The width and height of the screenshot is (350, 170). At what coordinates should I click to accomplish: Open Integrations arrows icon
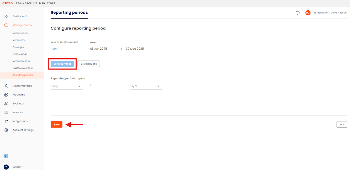coord(6,121)
